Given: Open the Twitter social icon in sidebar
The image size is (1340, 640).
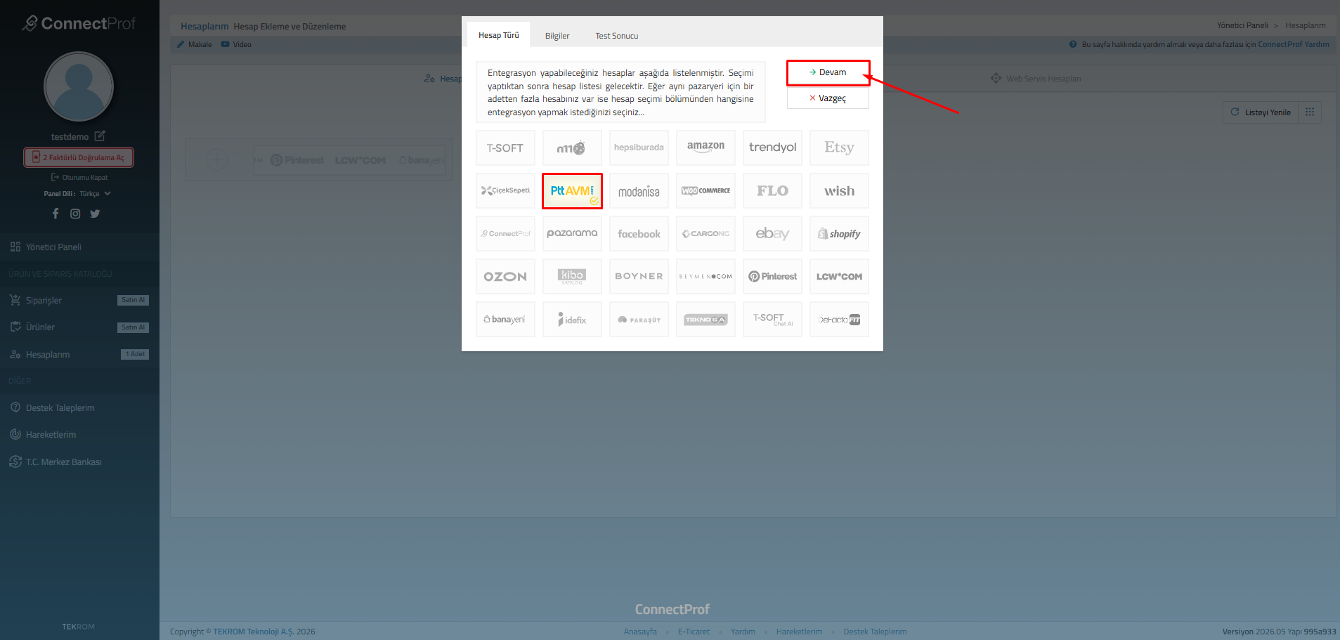Looking at the screenshot, I should tap(95, 214).
